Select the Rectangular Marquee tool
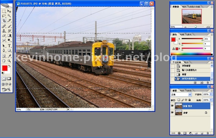This screenshot has height=138, width=216. [x=4, y=11]
